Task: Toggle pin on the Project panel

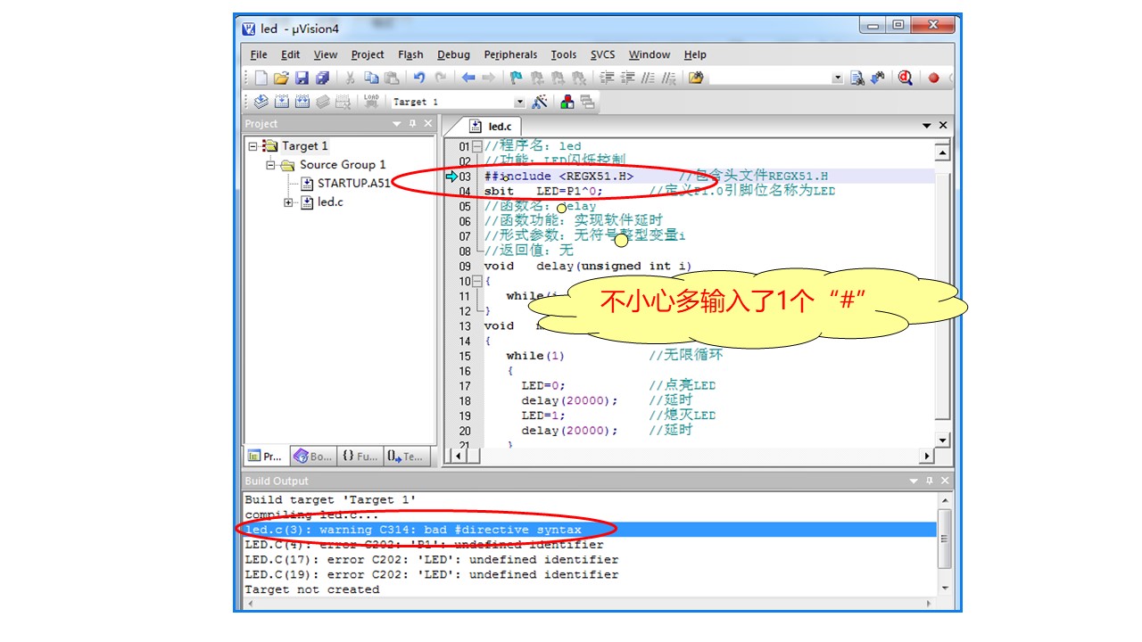Action: [412, 124]
